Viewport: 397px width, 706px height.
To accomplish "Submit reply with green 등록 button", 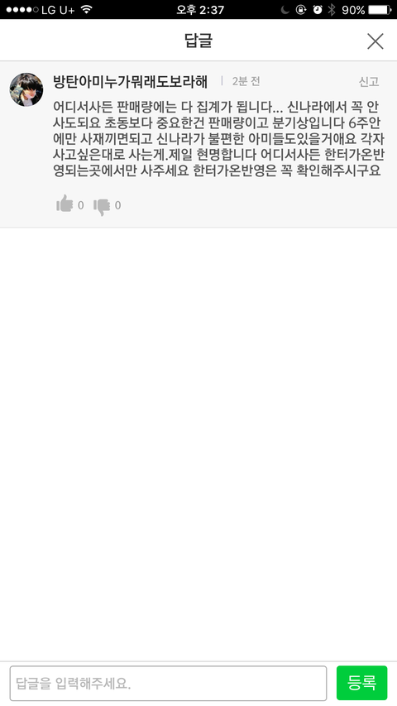I will click(x=362, y=683).
